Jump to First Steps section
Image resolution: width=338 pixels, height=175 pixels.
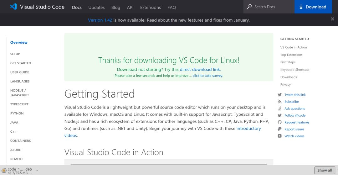point(288,62)
